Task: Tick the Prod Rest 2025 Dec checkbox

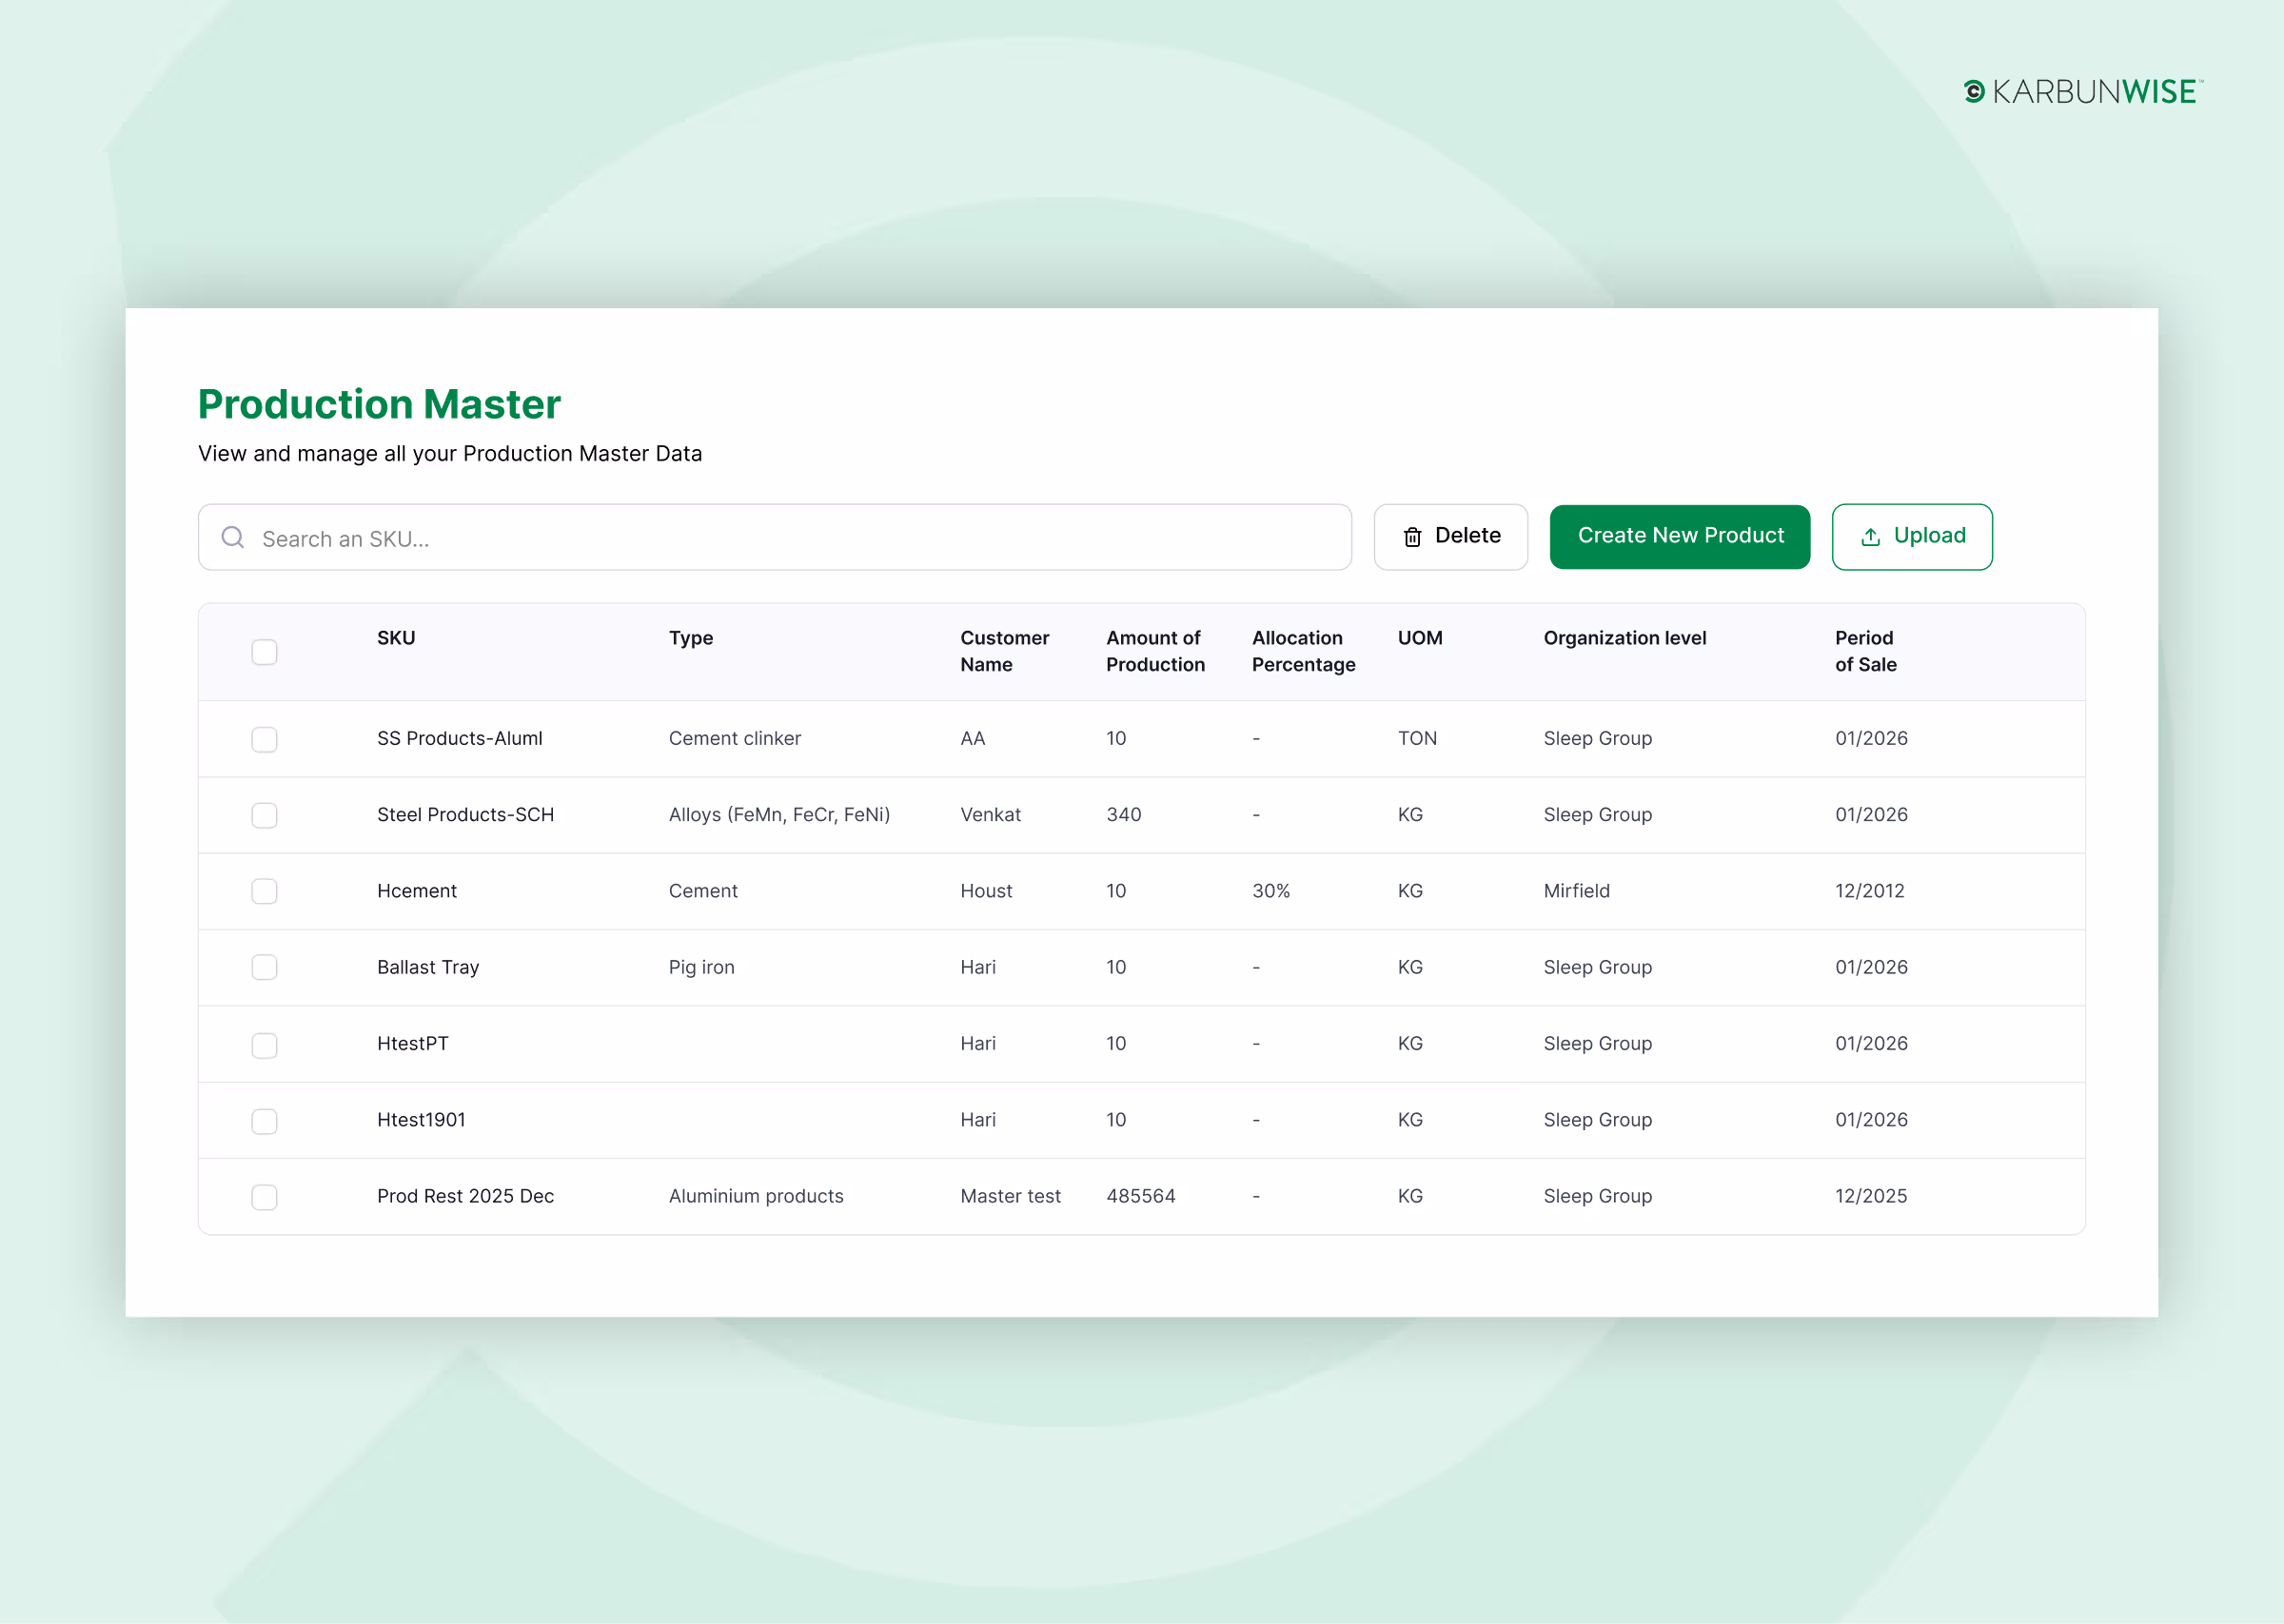Action: tap(264, 1197)
